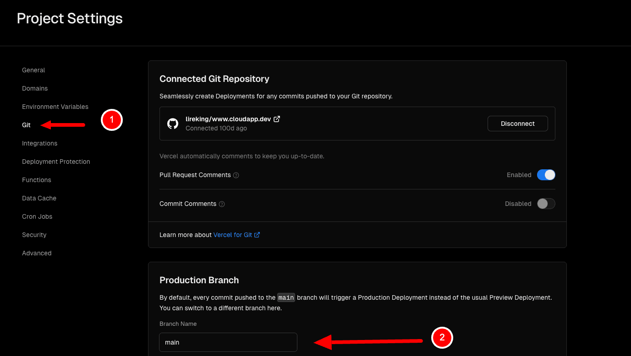This screenshot has height=356, width=631.
Task: Open the lireking/www.cloudapp.dev repository link
Action: click(x=228, y=119)
